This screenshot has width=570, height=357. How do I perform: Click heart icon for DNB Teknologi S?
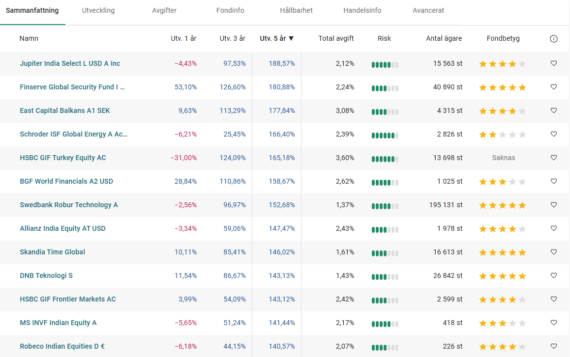(554, 275)
